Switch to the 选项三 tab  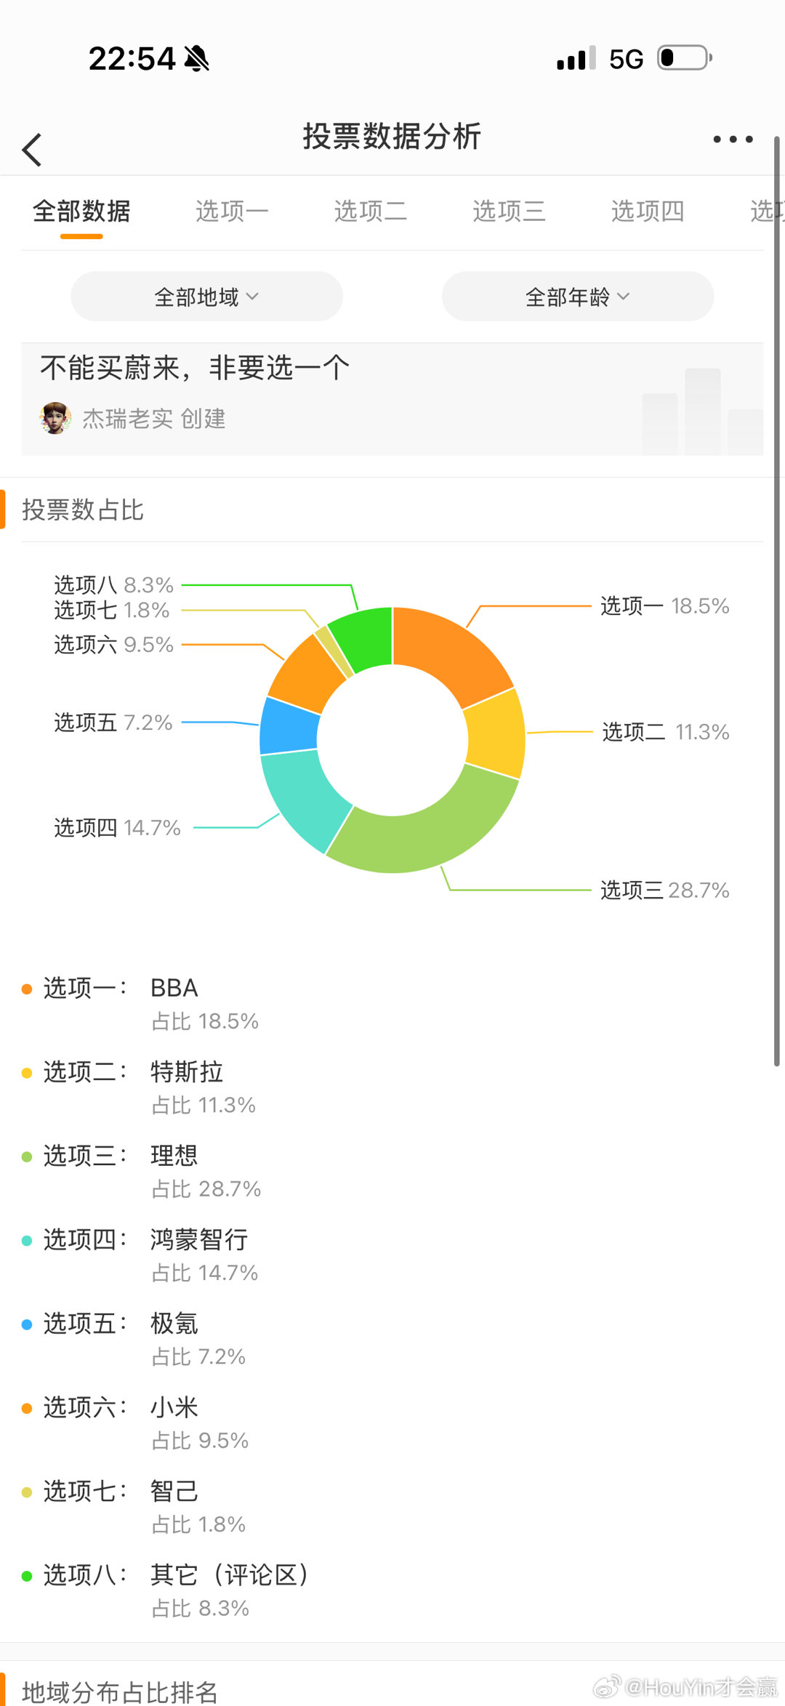click(x=509, y=212)
